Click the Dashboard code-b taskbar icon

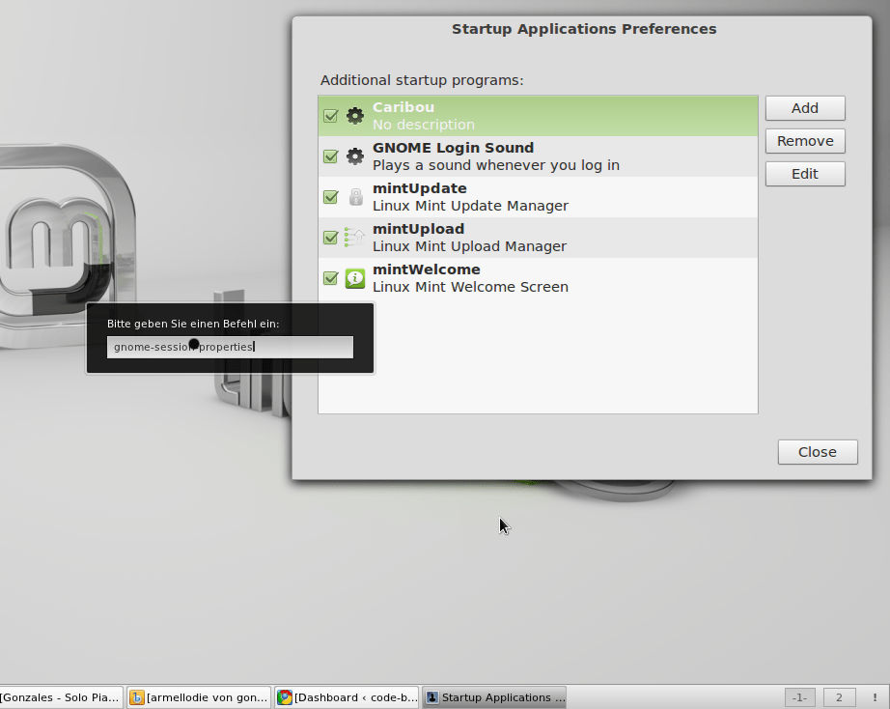(x=347, y=696)
